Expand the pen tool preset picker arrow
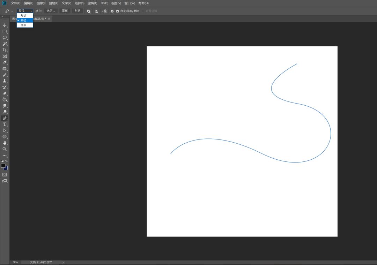This screenshot has height=265, width=377. click(x=12, y=11)
